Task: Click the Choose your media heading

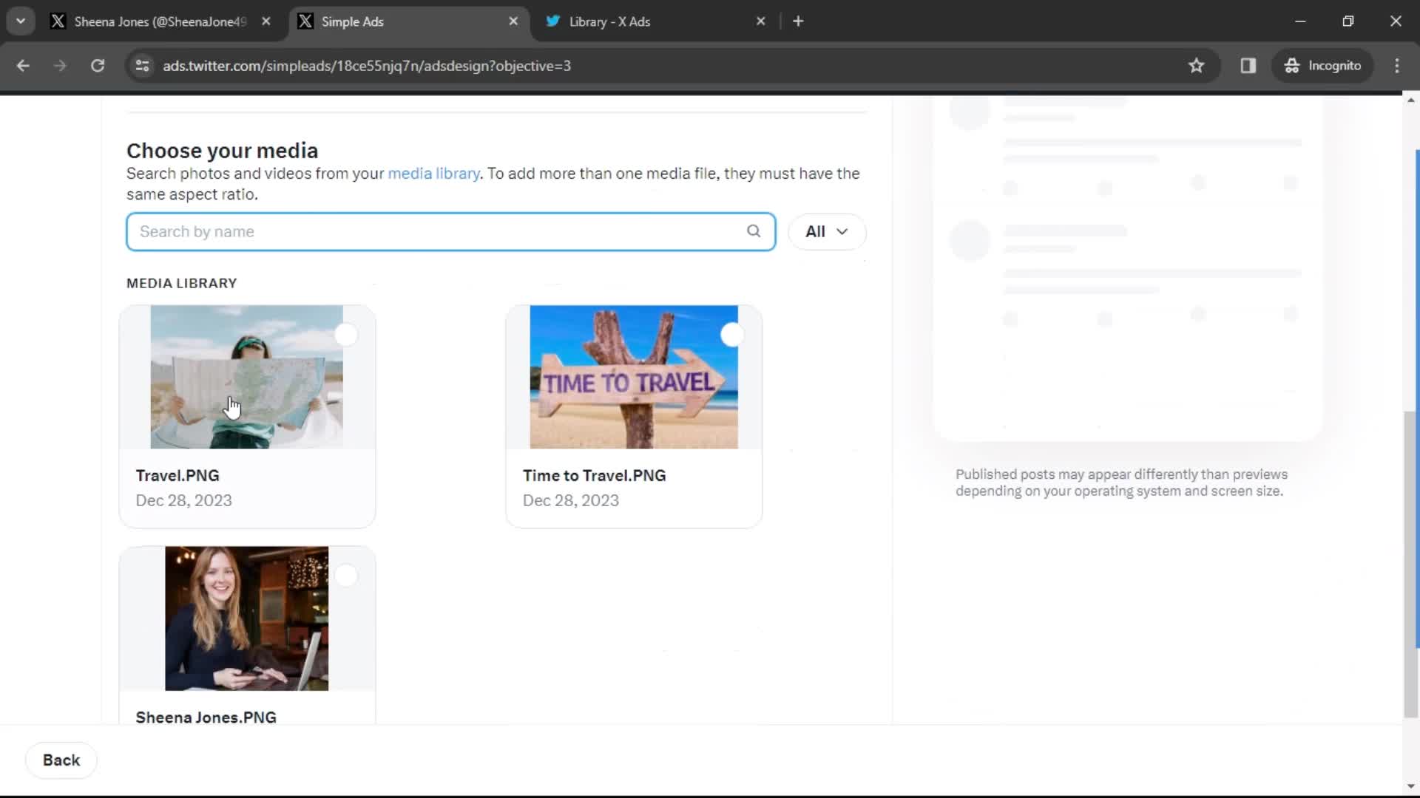Action: pyautogui.click(x=222, y=151)
